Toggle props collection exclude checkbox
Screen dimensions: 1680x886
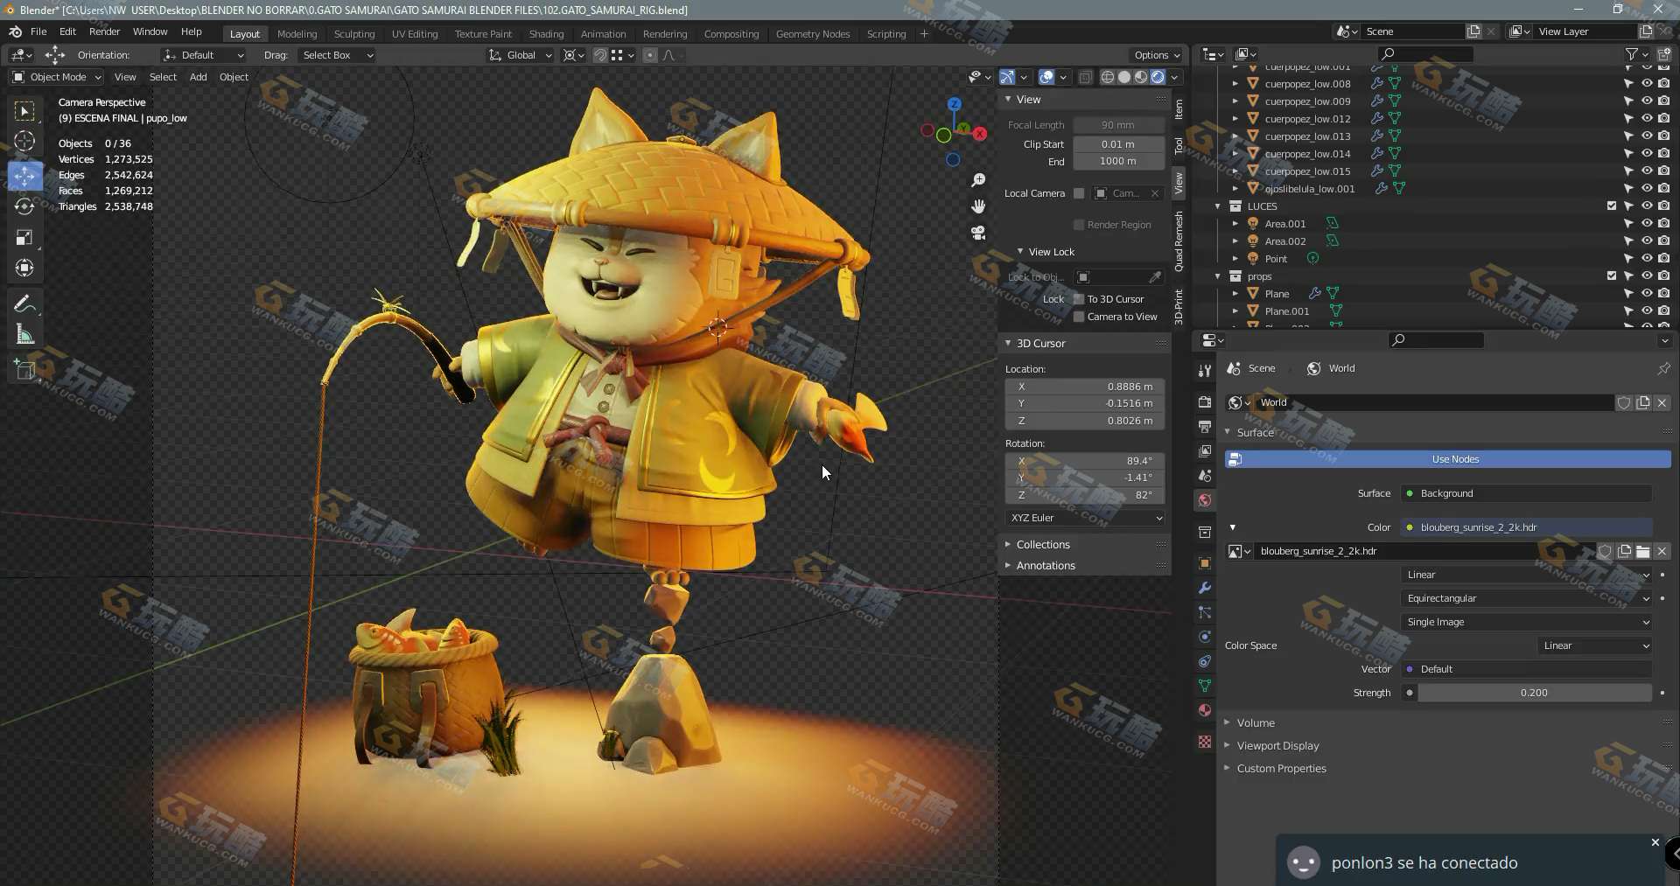(1612, 276)
